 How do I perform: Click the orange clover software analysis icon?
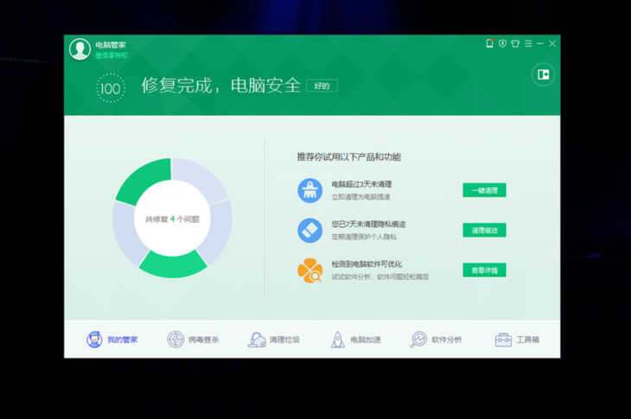309,270
